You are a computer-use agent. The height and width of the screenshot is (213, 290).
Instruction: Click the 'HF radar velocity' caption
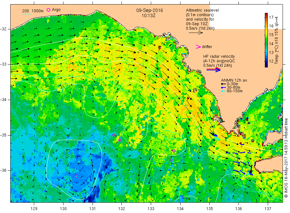[219, 56]
